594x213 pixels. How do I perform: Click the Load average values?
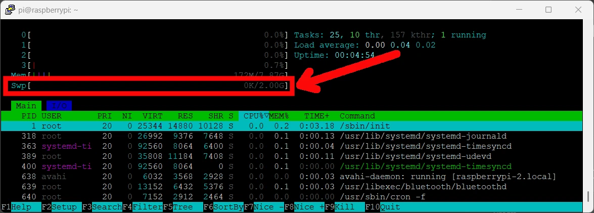400,45
